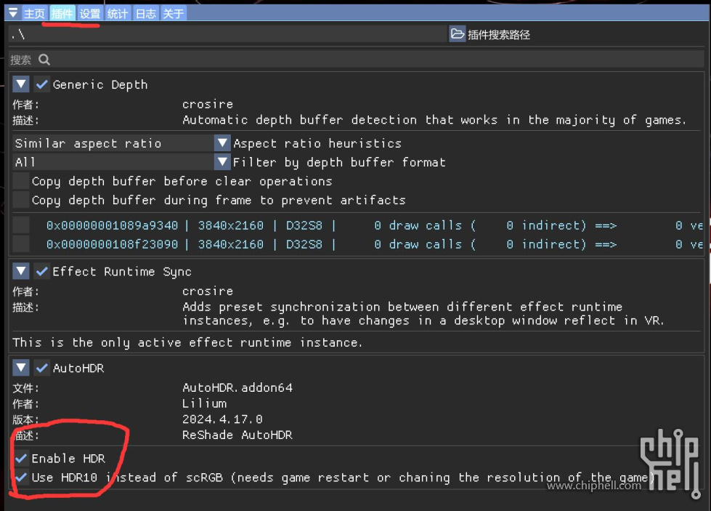Show the 日志 tab
Image resolution: width=711 pixels, height=511 pixels.
point(145,14)
